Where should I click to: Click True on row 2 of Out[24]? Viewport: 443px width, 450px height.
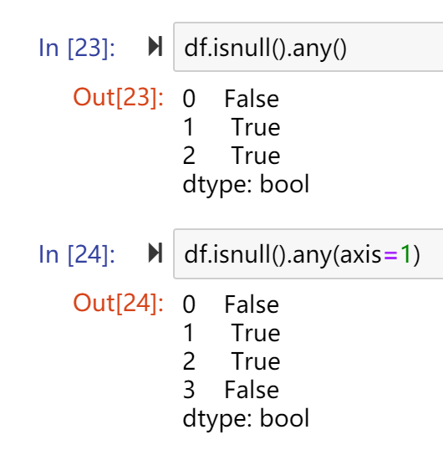click(256, 361)
